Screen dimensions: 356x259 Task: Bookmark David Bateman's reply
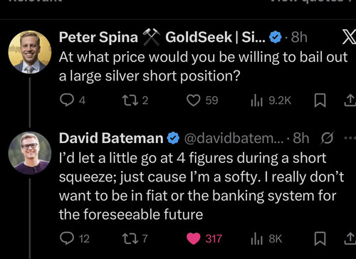tap(320, 239)
